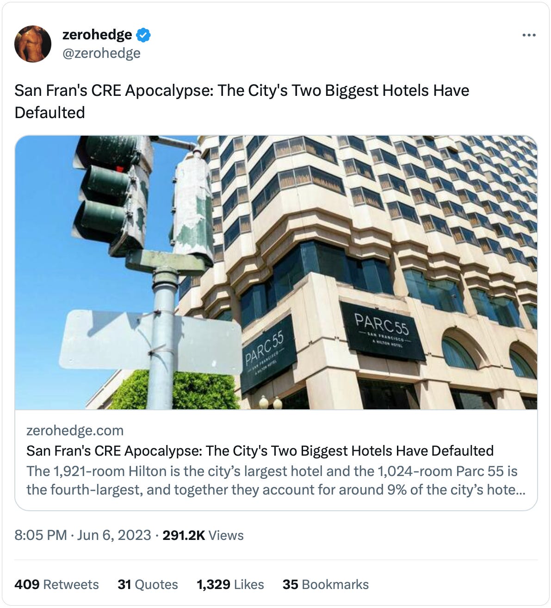The width and height of the screenshot is (551, 608).
Task: Open the Parc 55 hotel preview image
Action: (x=276, y=272)
